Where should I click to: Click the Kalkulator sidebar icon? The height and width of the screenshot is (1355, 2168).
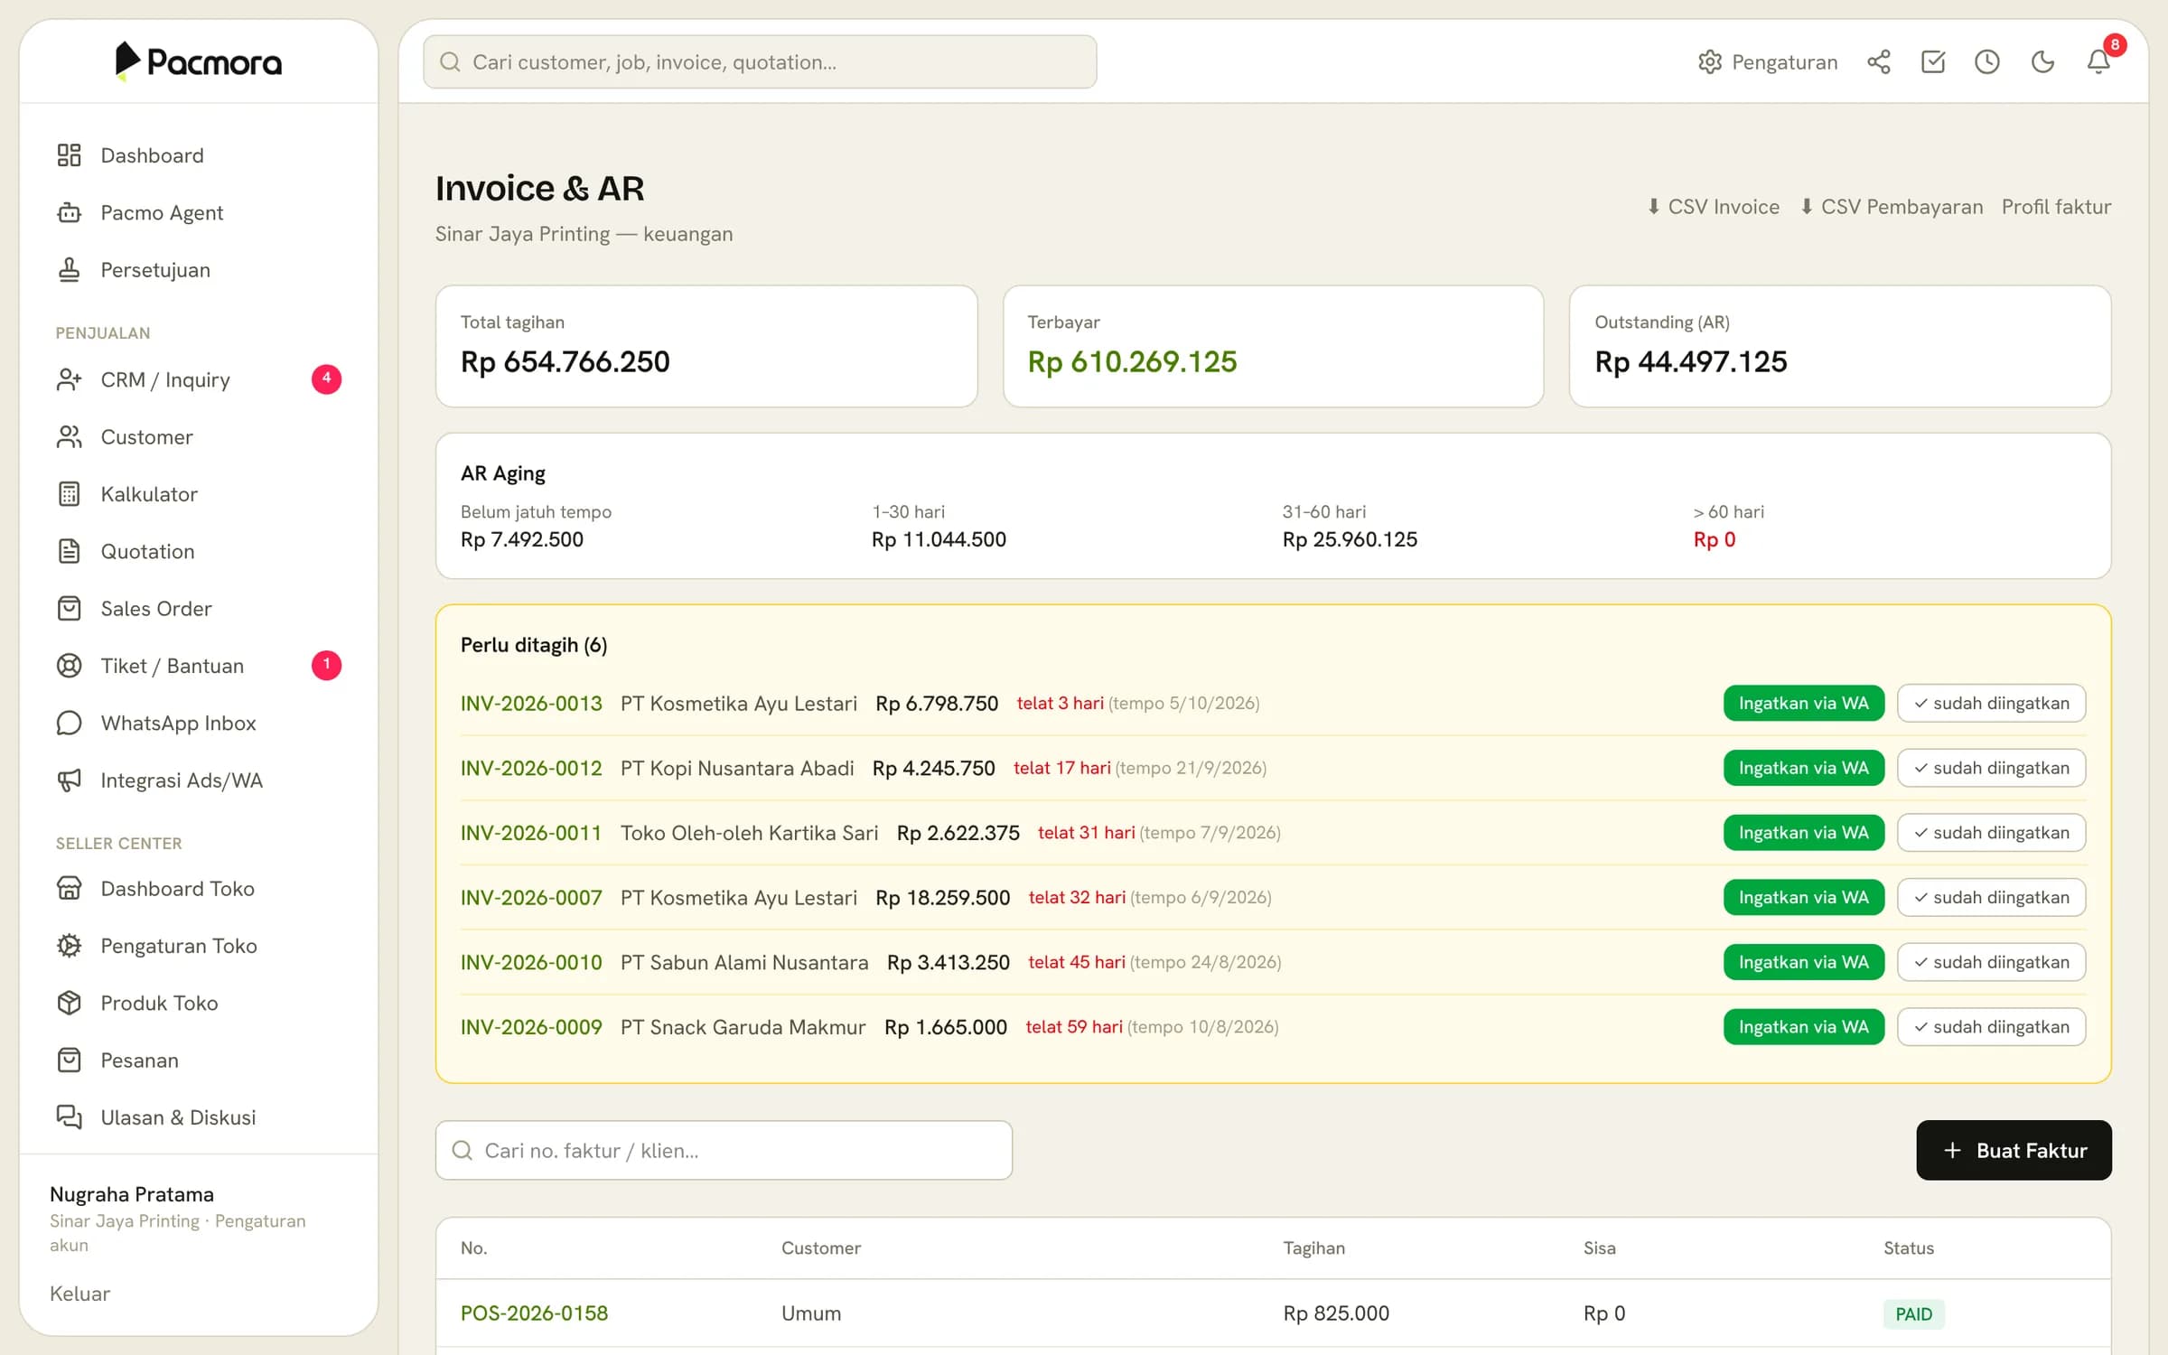click(70, 494)
